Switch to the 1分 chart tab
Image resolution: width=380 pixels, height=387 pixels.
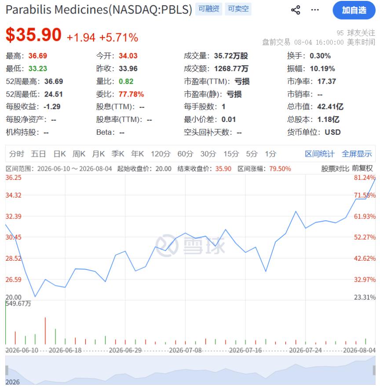pos(270,154)
